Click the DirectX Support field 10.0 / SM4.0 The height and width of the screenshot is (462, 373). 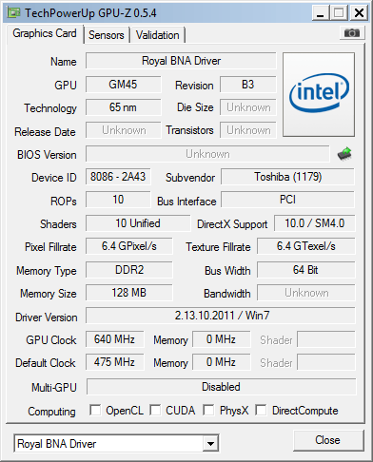pyautogui.click(x=315, y=223)
